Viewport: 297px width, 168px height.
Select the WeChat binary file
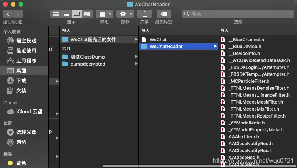coord(178,40)
